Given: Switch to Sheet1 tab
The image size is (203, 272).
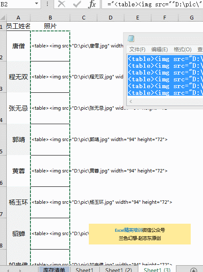Looking at the screenshot, I should click(84, 270).
